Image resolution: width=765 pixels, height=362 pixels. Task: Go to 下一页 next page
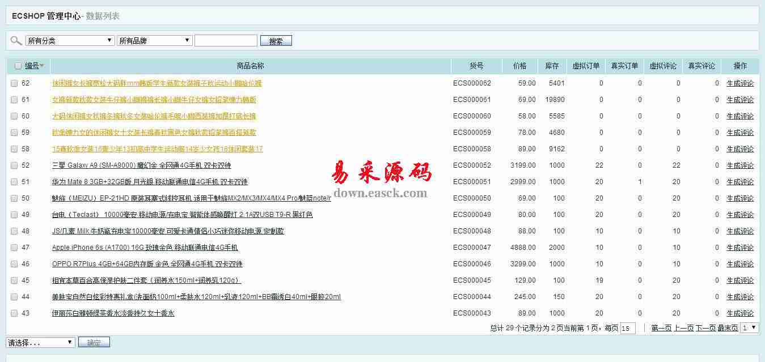(x=705, y=328)
